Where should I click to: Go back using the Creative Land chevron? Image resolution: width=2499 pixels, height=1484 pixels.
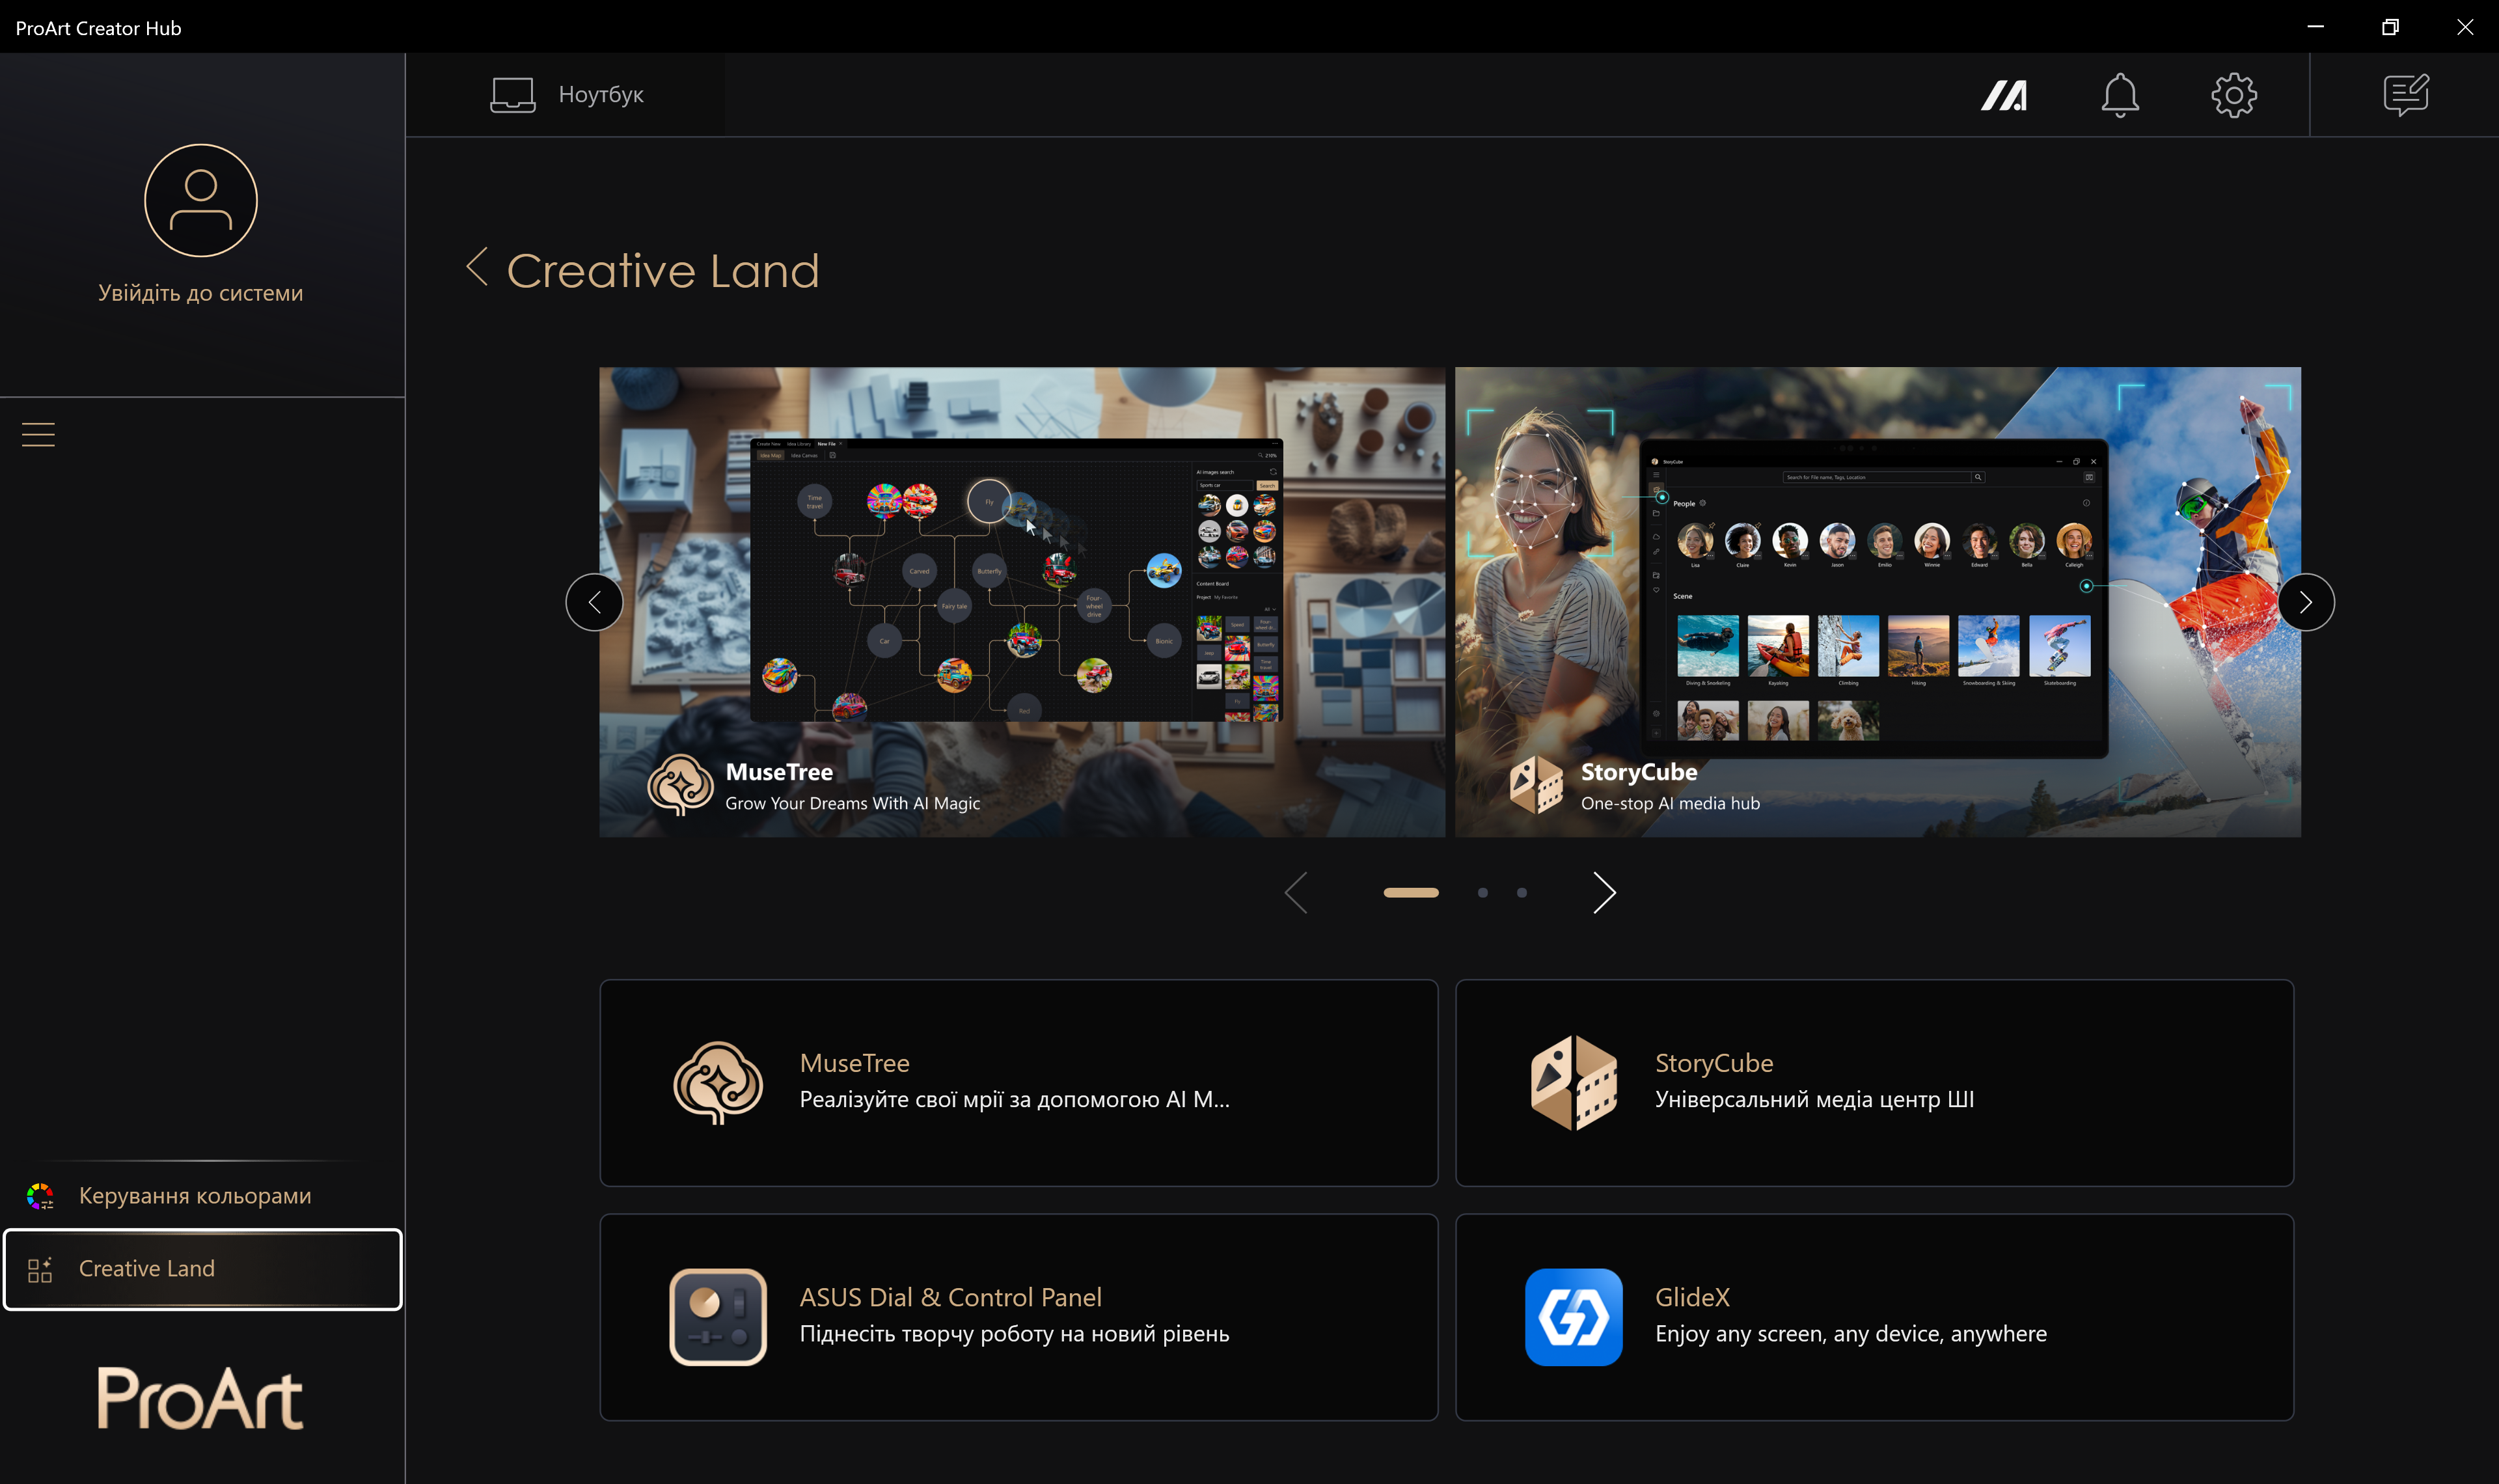477,267
